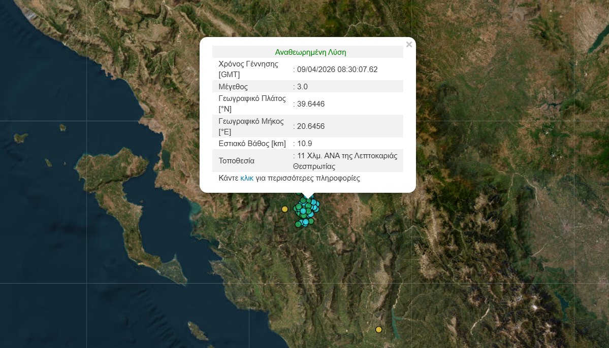This screenshot has height=348, width=609.
Task: Open the "κλικ" link for more information
Action: (247, 178)
